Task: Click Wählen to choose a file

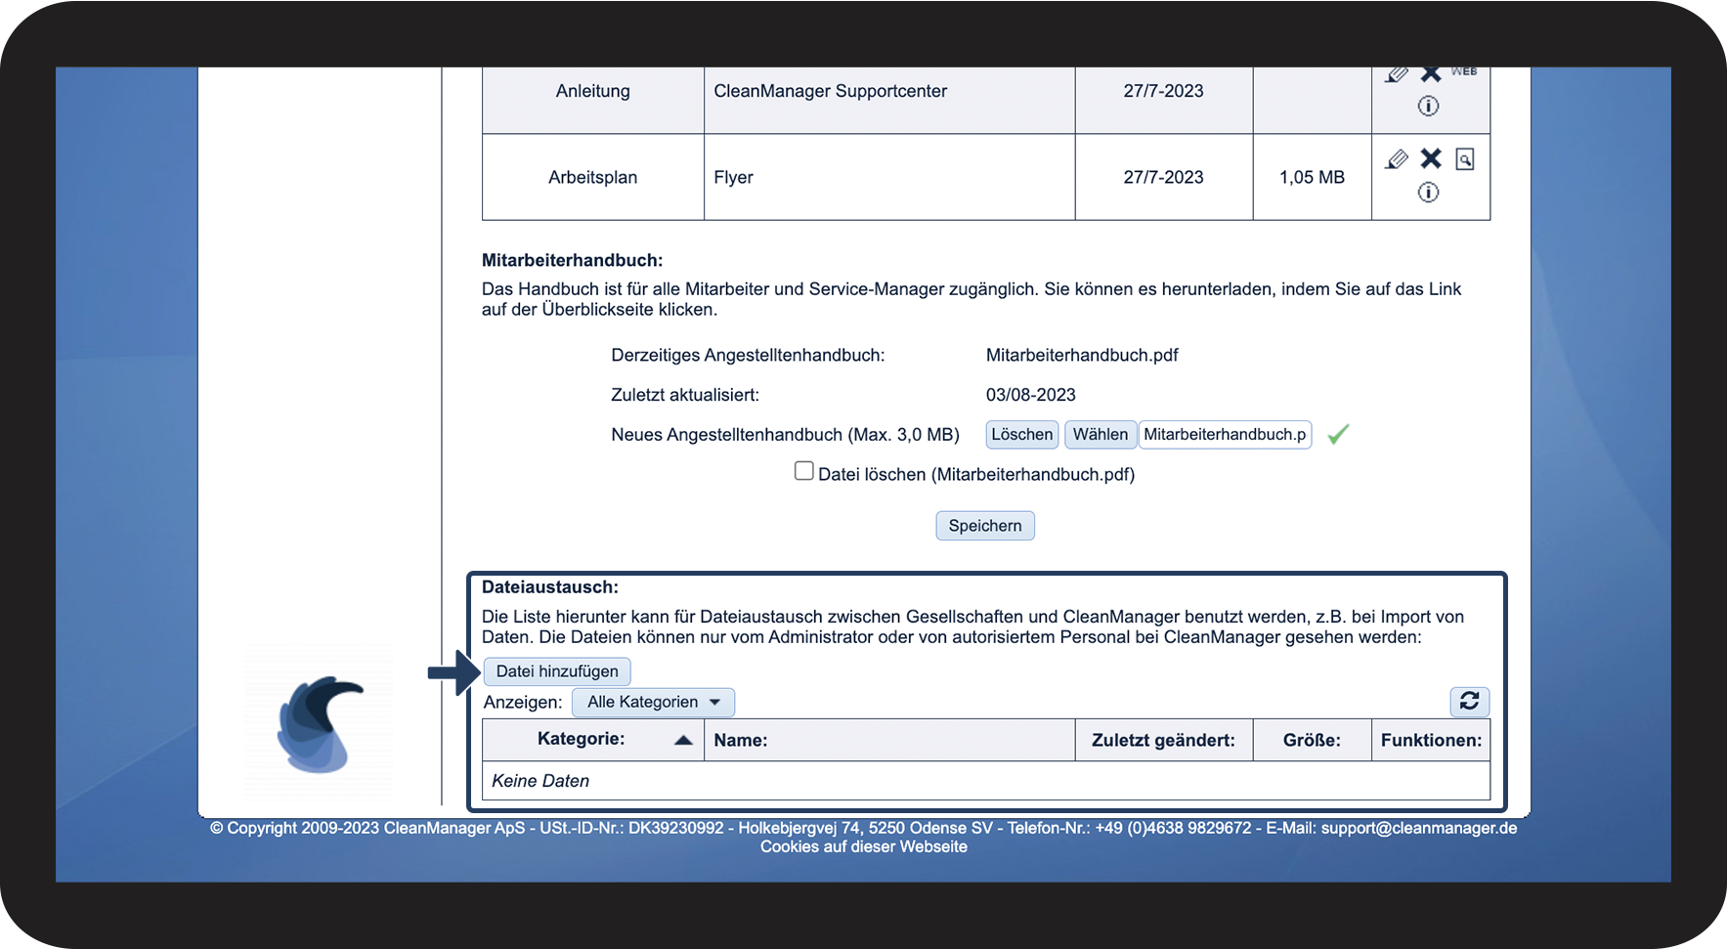Action: 1100,435
